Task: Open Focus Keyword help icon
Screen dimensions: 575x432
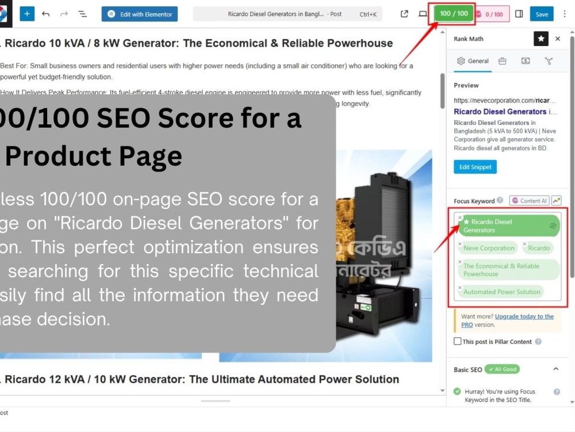Action: [500, 200]
